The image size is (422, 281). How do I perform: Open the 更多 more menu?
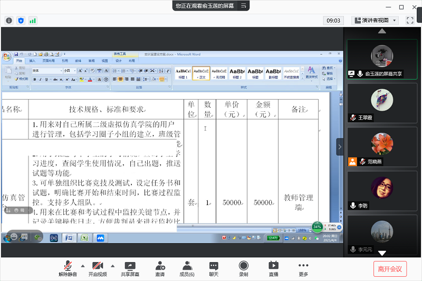click(x=303, y=269)
